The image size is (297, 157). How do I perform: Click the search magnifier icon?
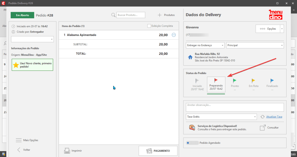pos(113,15)
